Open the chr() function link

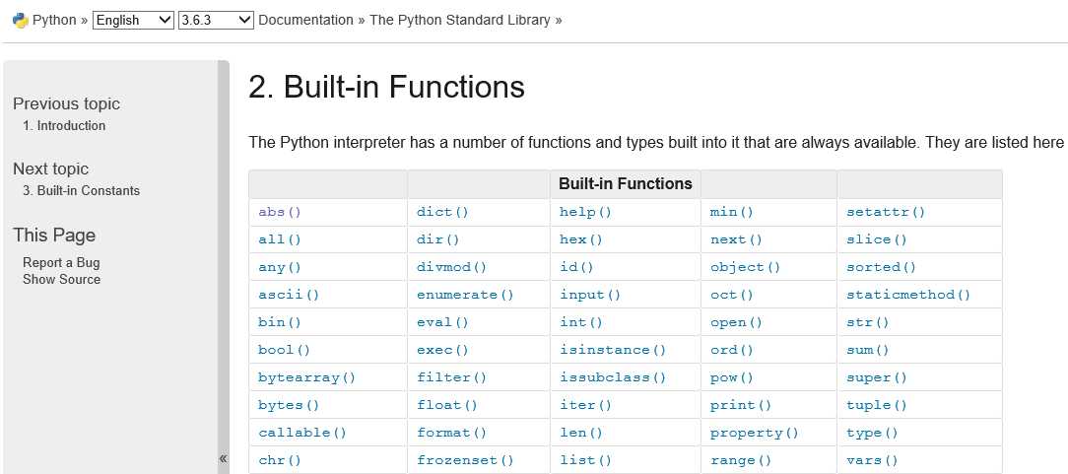(x=279, y=460)
